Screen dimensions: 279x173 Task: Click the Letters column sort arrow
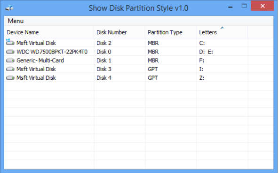click(x=222, y=28)
